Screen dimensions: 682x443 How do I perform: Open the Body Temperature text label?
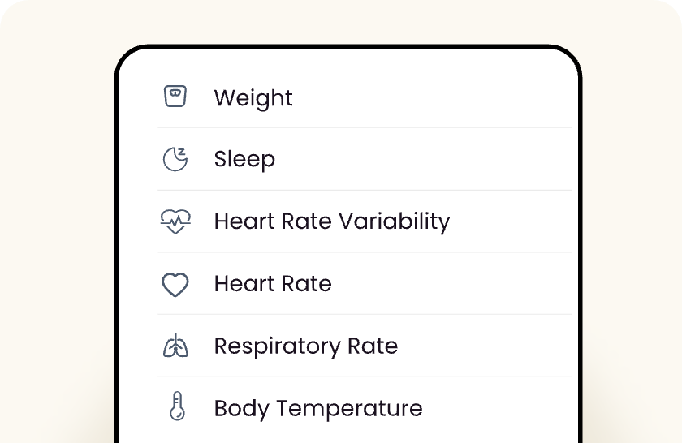click(x=318, y=409)
